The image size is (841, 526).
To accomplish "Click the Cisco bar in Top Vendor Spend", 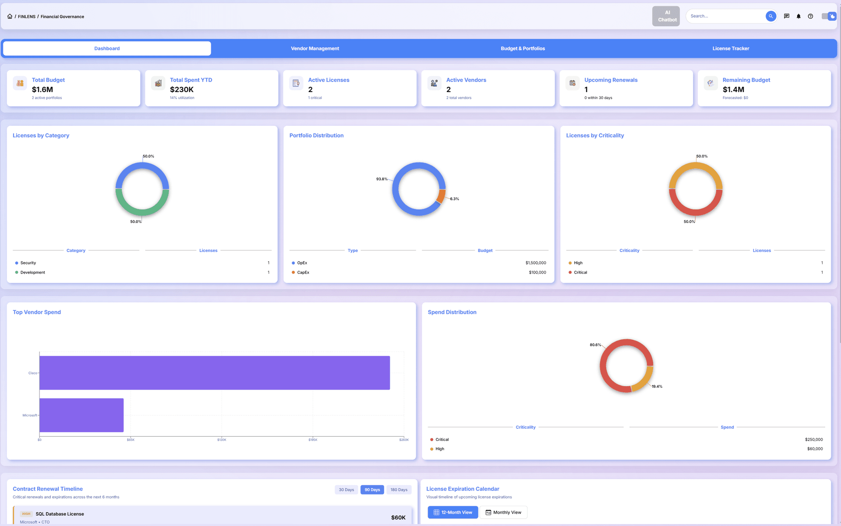I will 215,373.
